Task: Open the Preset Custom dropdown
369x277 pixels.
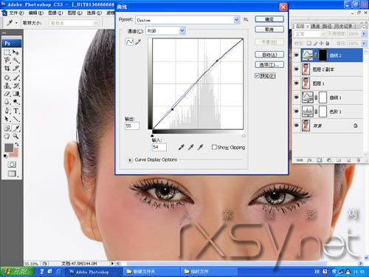Action: coord(187,20)
